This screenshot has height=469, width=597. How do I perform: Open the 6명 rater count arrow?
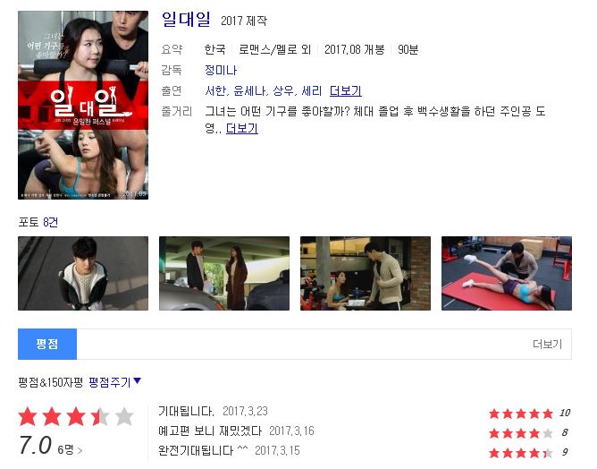(x=70, y=450)
